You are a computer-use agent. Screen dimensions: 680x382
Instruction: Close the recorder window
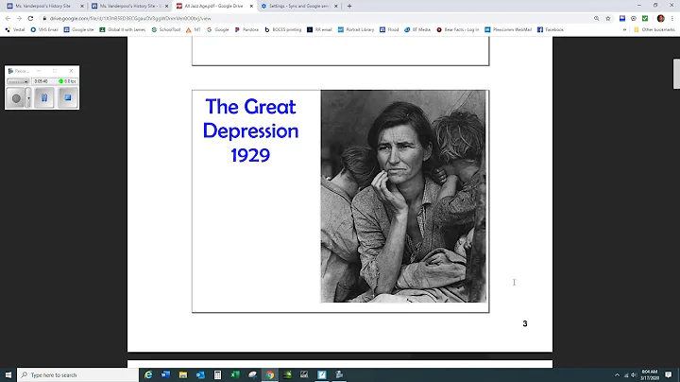(x=71, y=71)
